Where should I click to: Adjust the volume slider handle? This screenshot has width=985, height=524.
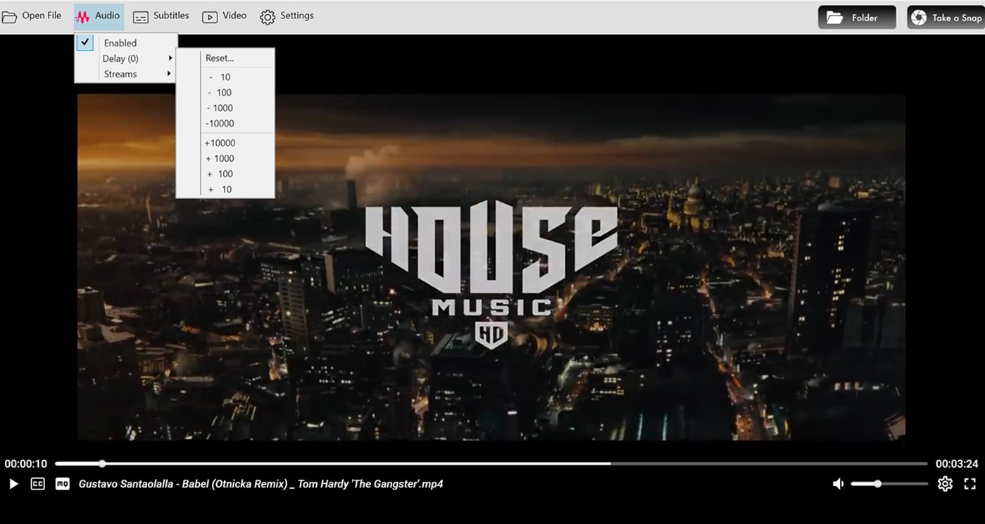pos(877,483)
